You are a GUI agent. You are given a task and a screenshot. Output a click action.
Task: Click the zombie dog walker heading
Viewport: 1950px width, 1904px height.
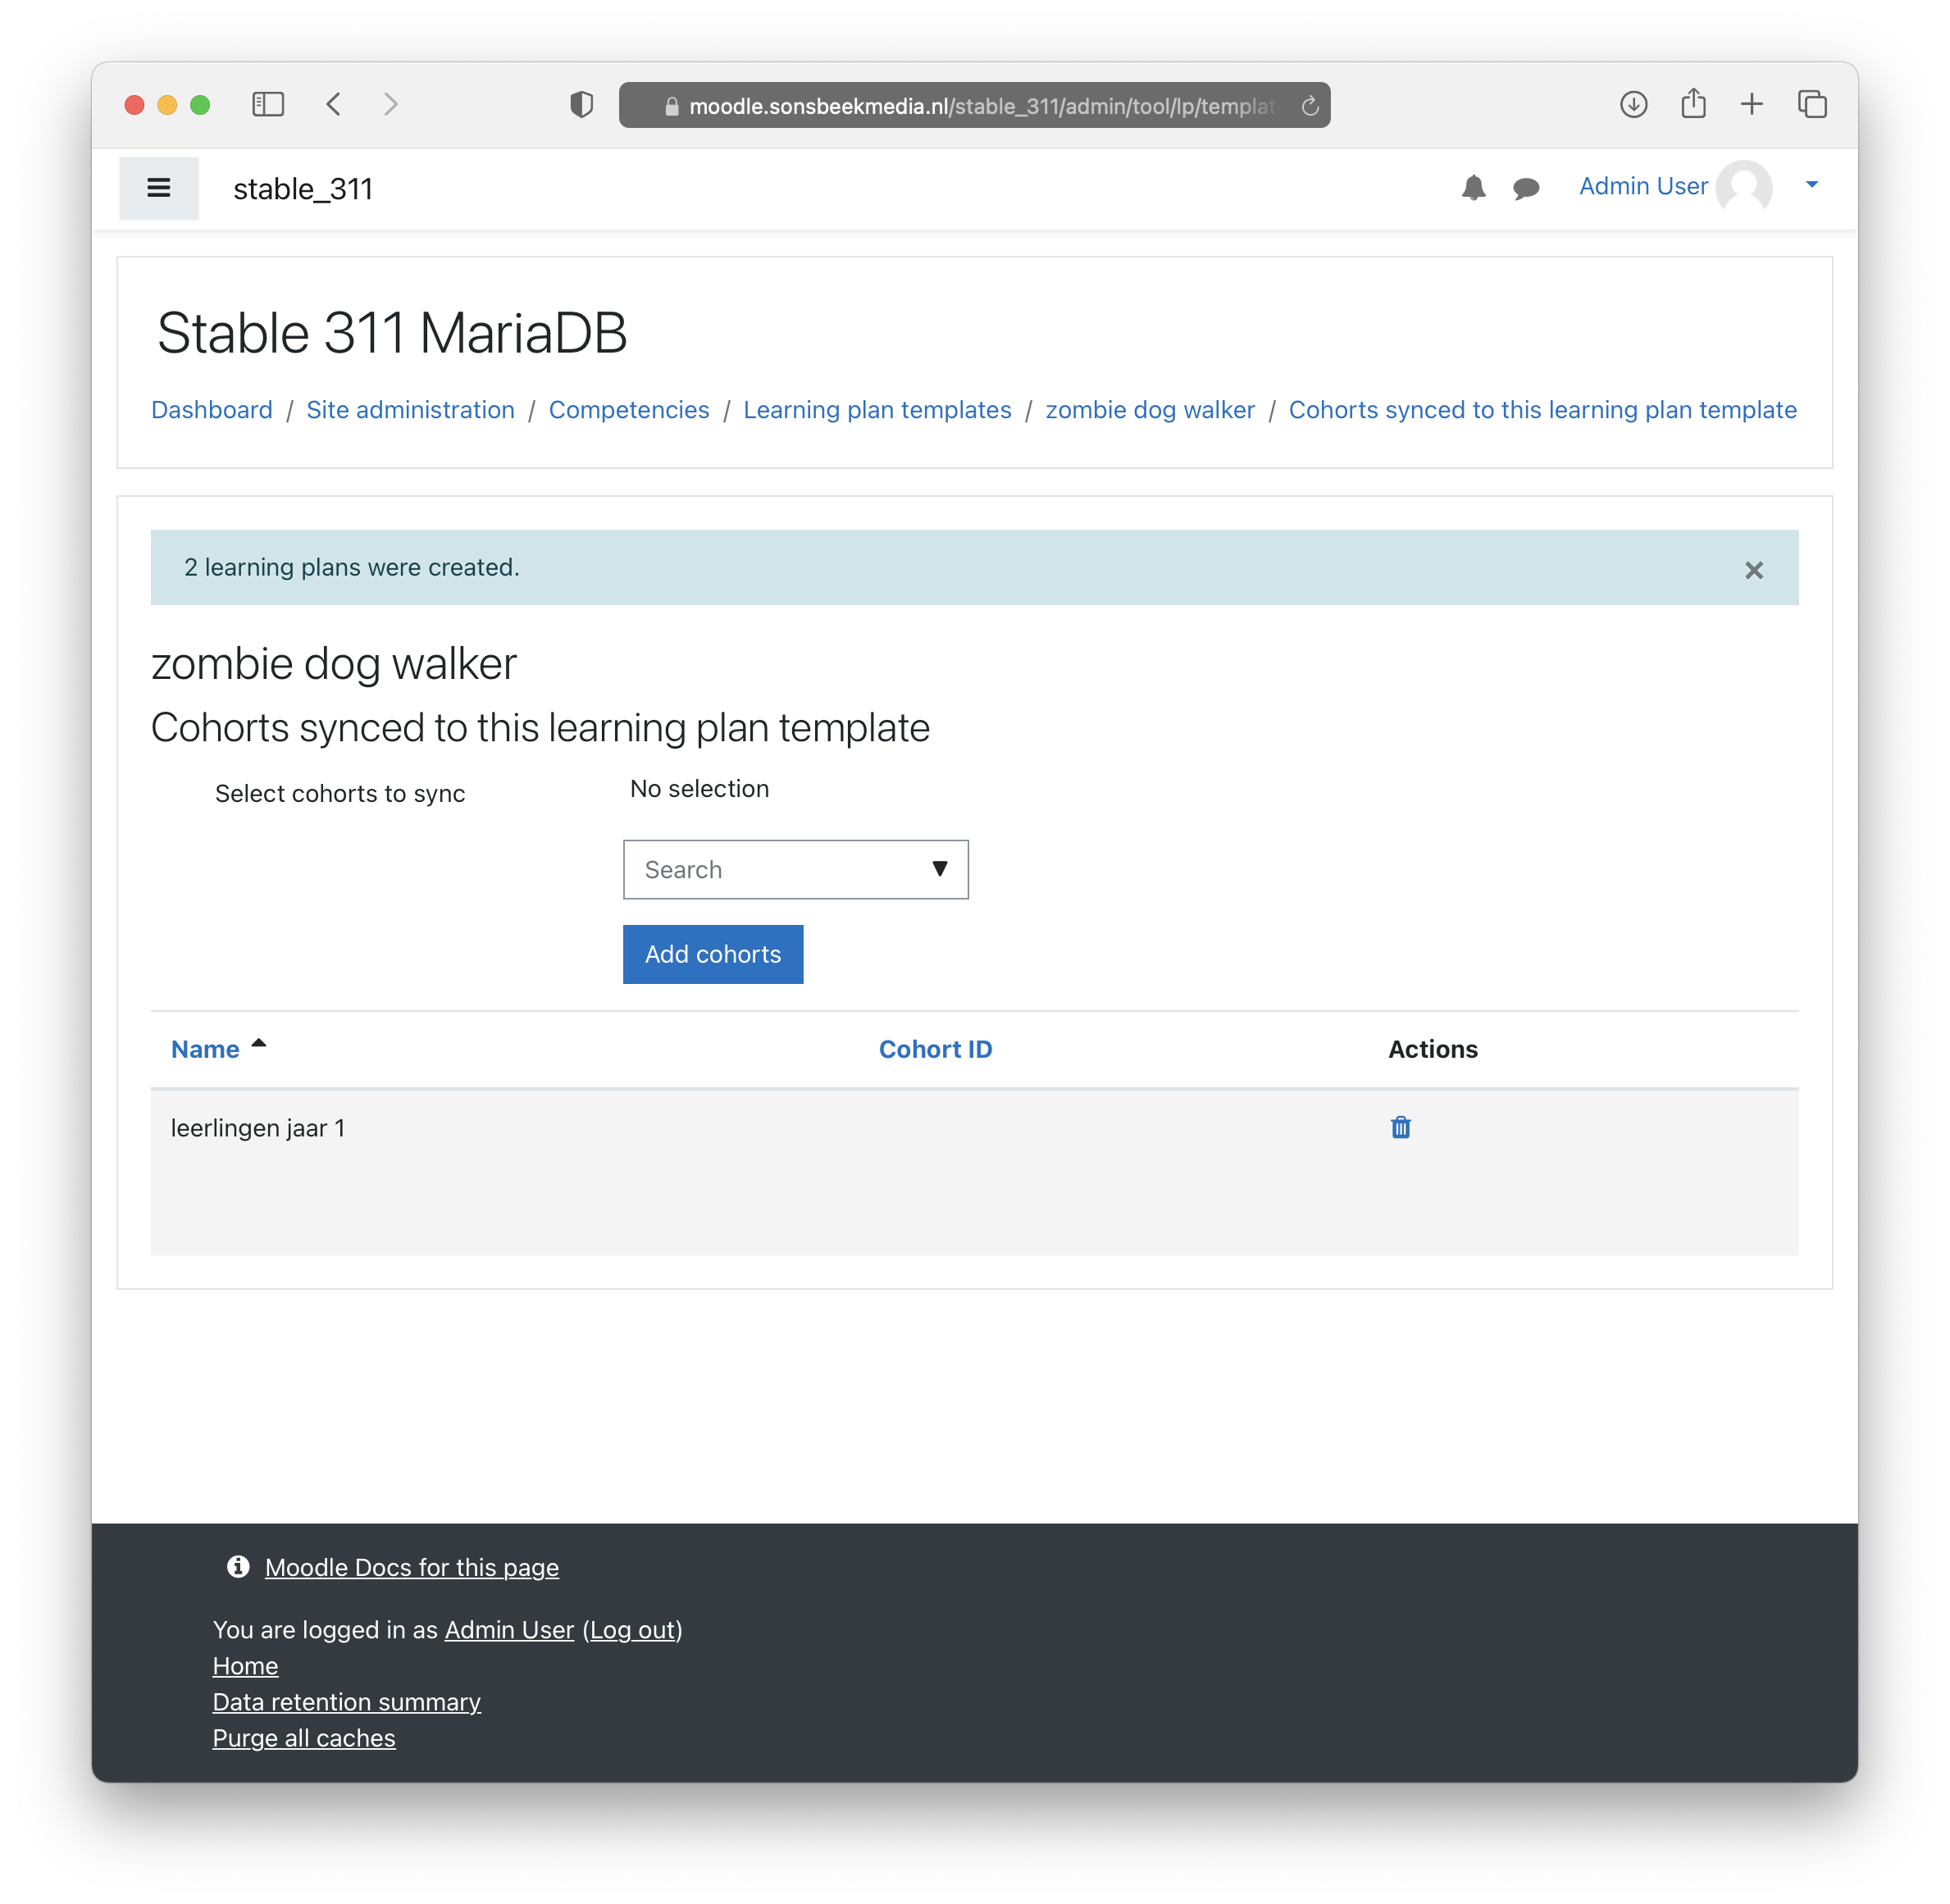point(333,664)
